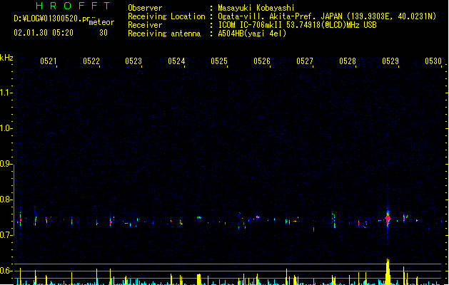The height and width of the screenshot is (285, 449).
Task: Click the 0522 time marker
Action: tap(91, 61)
